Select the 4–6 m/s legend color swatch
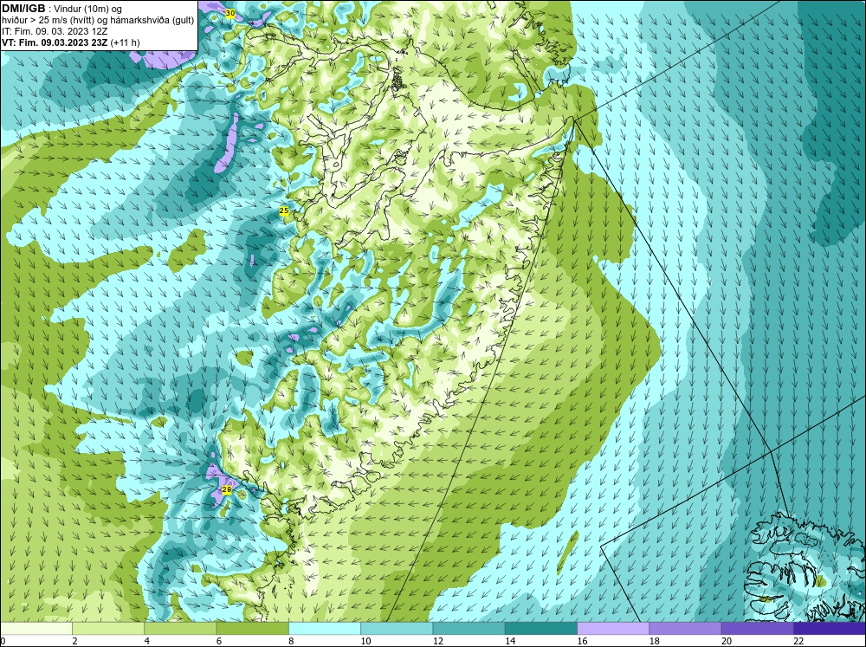Viewport: 866px width, 647px height. [x=180, y=628]
